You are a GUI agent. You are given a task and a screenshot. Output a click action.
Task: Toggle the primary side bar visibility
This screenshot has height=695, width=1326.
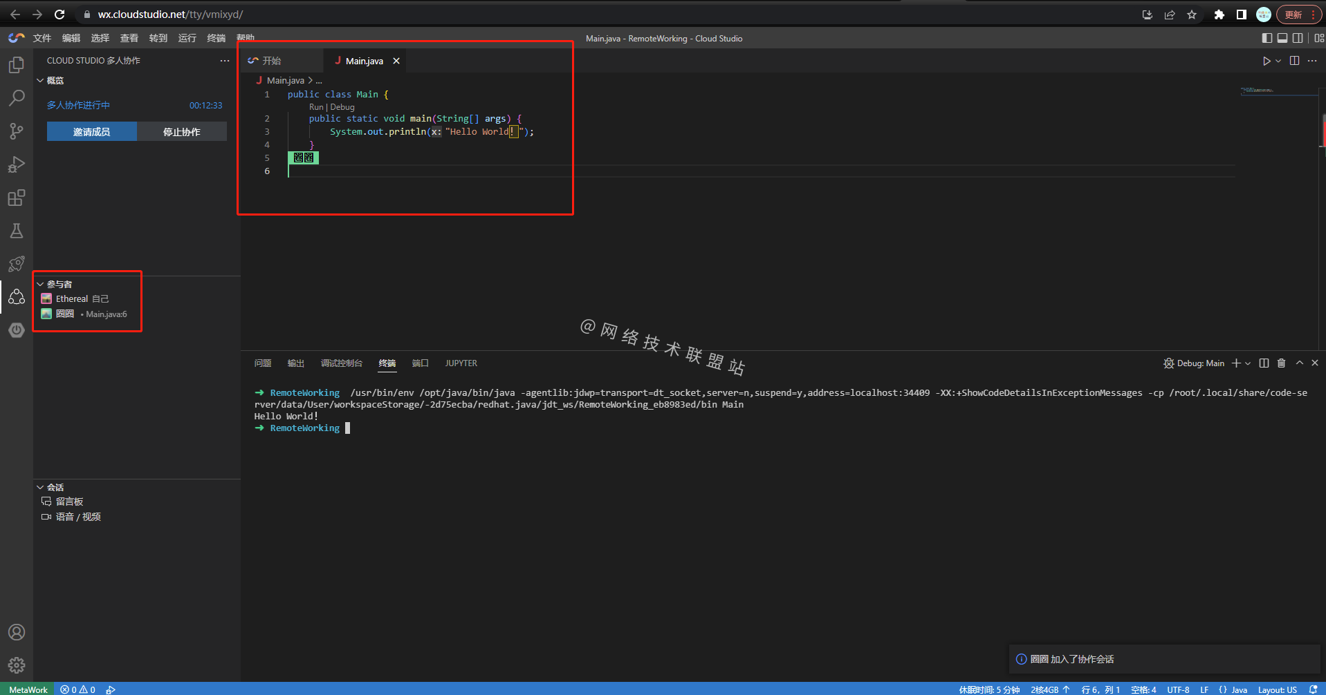tap(1267, 38)
